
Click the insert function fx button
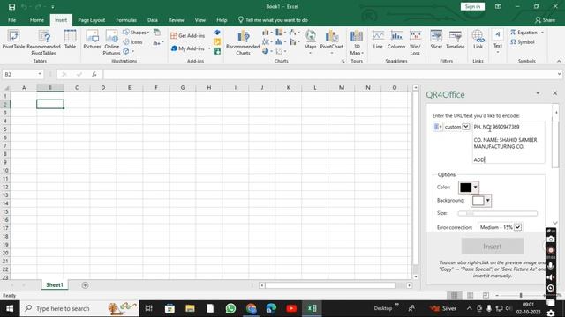tap(94, 74)
